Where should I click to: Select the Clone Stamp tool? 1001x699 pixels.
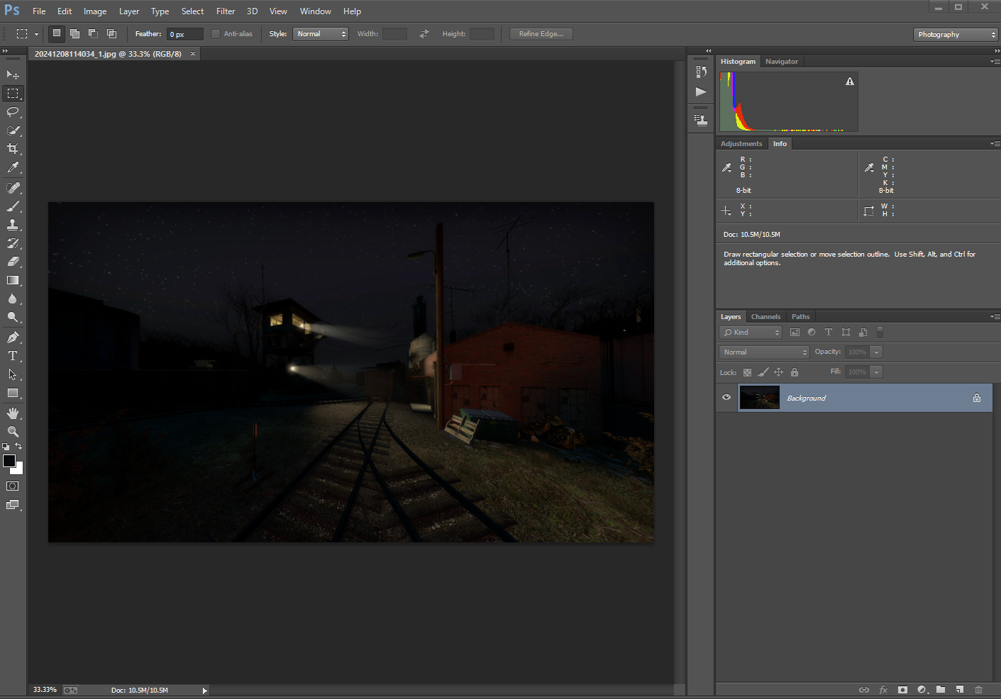point(13,225)
